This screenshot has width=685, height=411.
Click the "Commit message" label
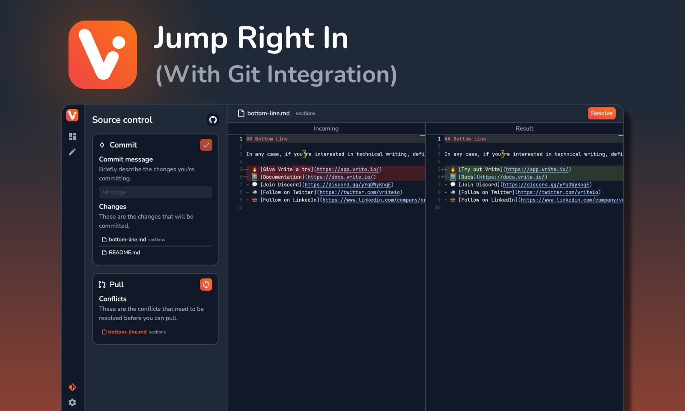pyautogui.click(x=126, y=159)
